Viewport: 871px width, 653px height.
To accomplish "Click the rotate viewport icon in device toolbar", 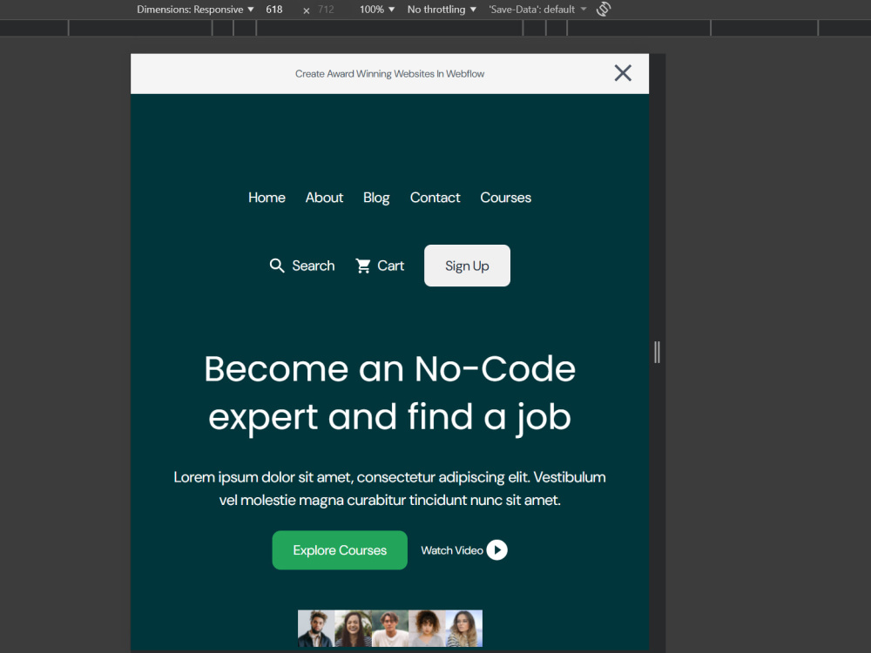I will [604, 9].
